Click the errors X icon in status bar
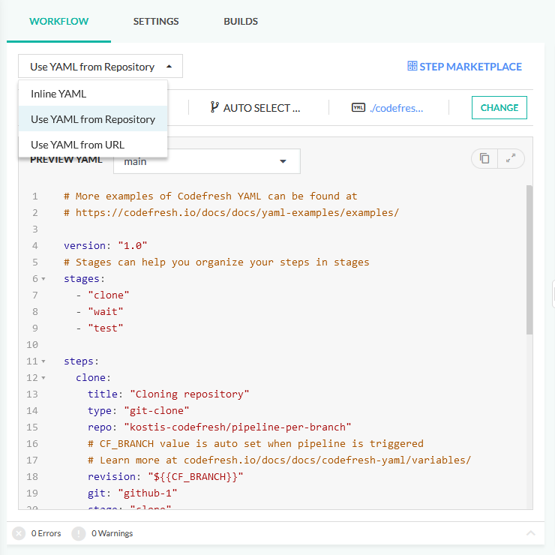The height and width of the screenshot is (555, 555). 19,533
